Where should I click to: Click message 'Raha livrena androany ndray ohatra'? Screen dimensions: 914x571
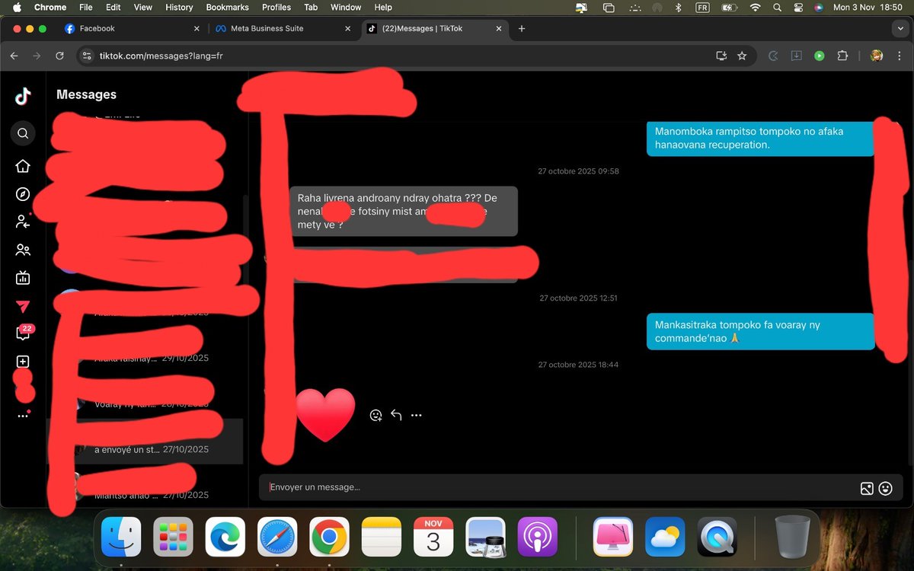(404, 211)
